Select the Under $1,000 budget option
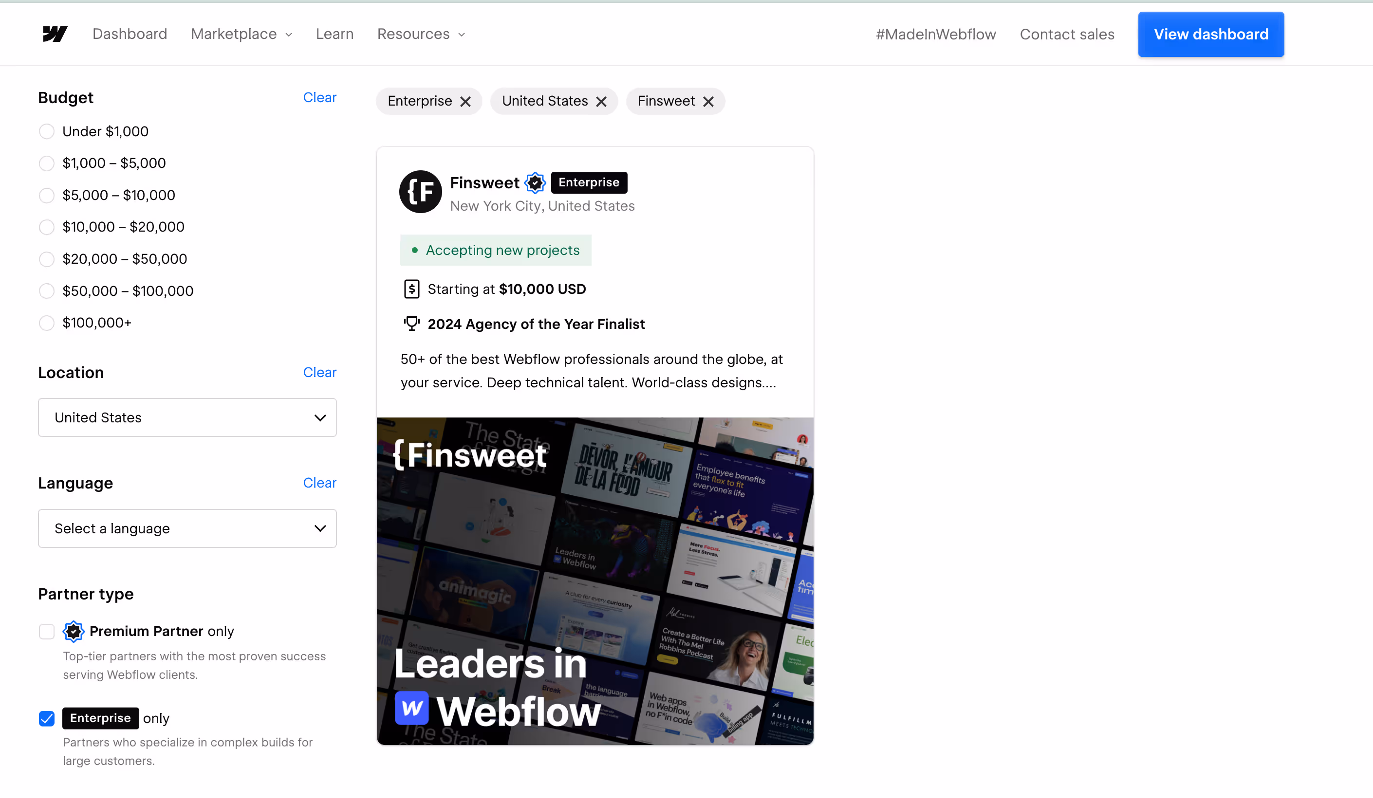The height and width of the screenshot is (798, 1373). [x=47, y=131]
